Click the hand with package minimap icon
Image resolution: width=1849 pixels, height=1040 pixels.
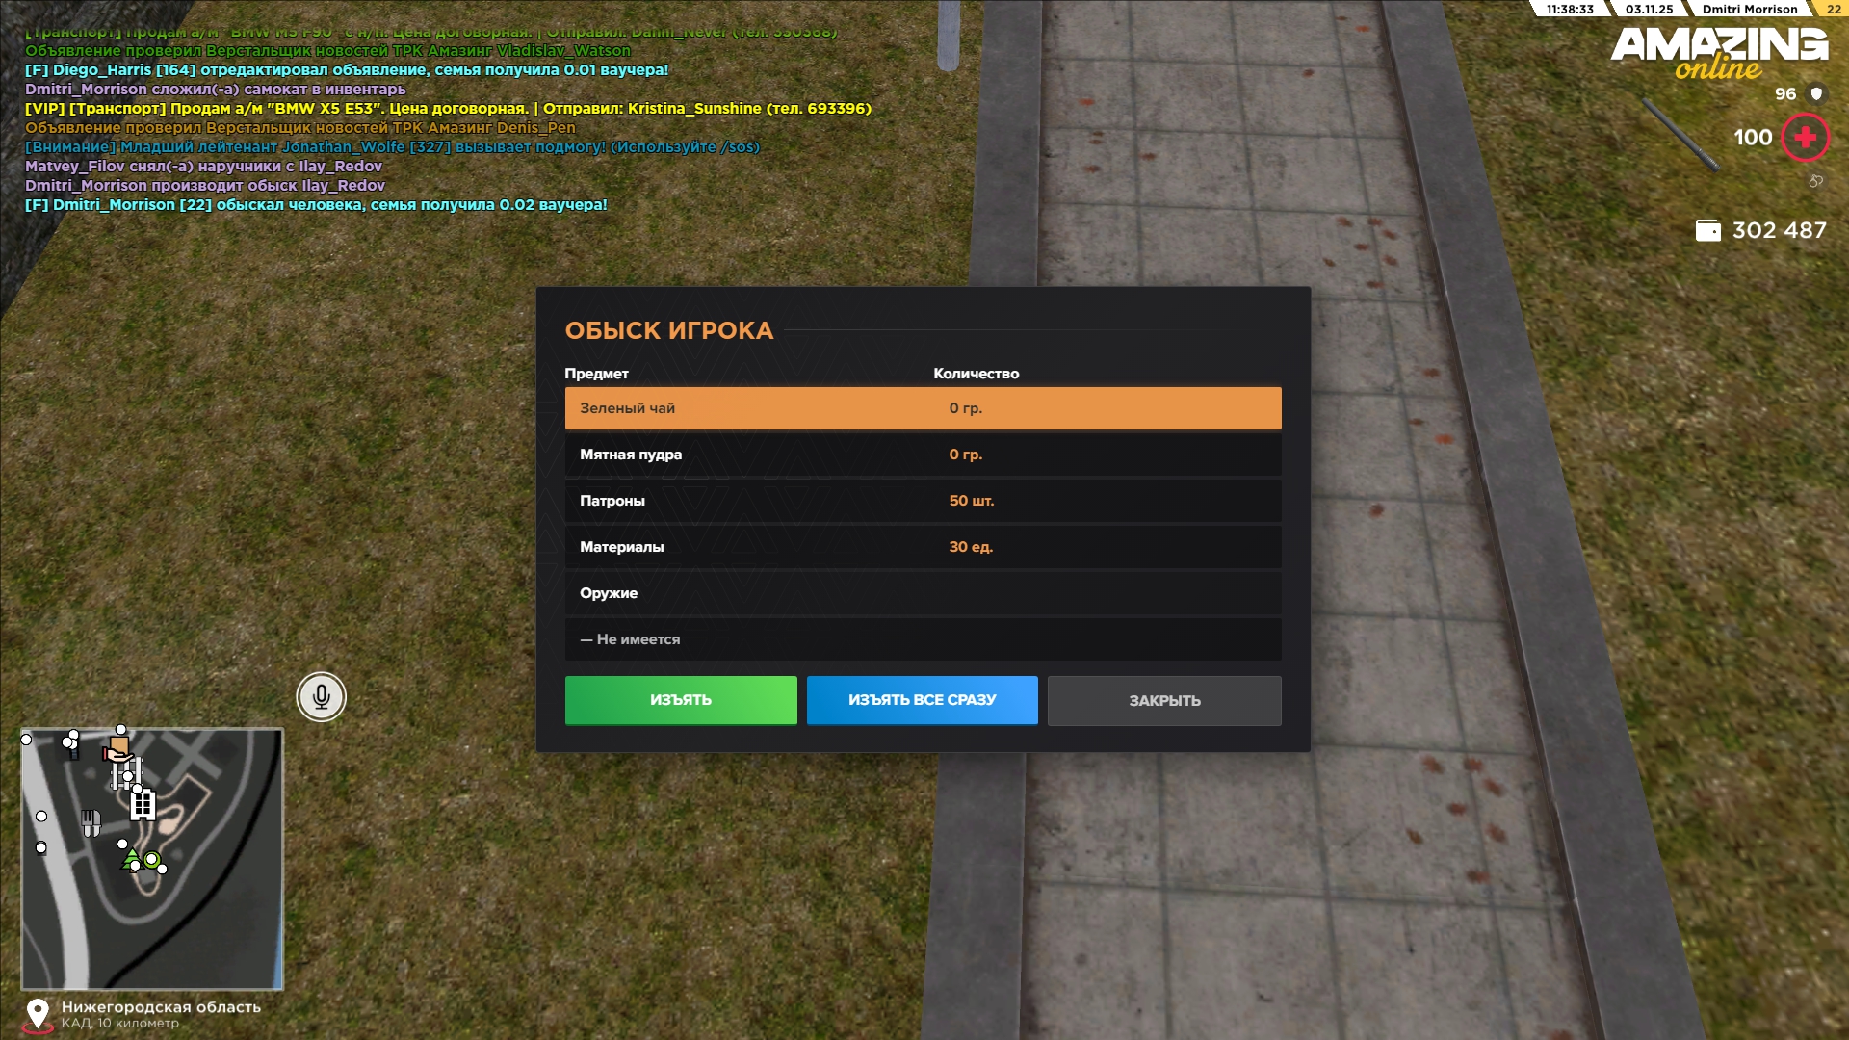tap(117, 749)
